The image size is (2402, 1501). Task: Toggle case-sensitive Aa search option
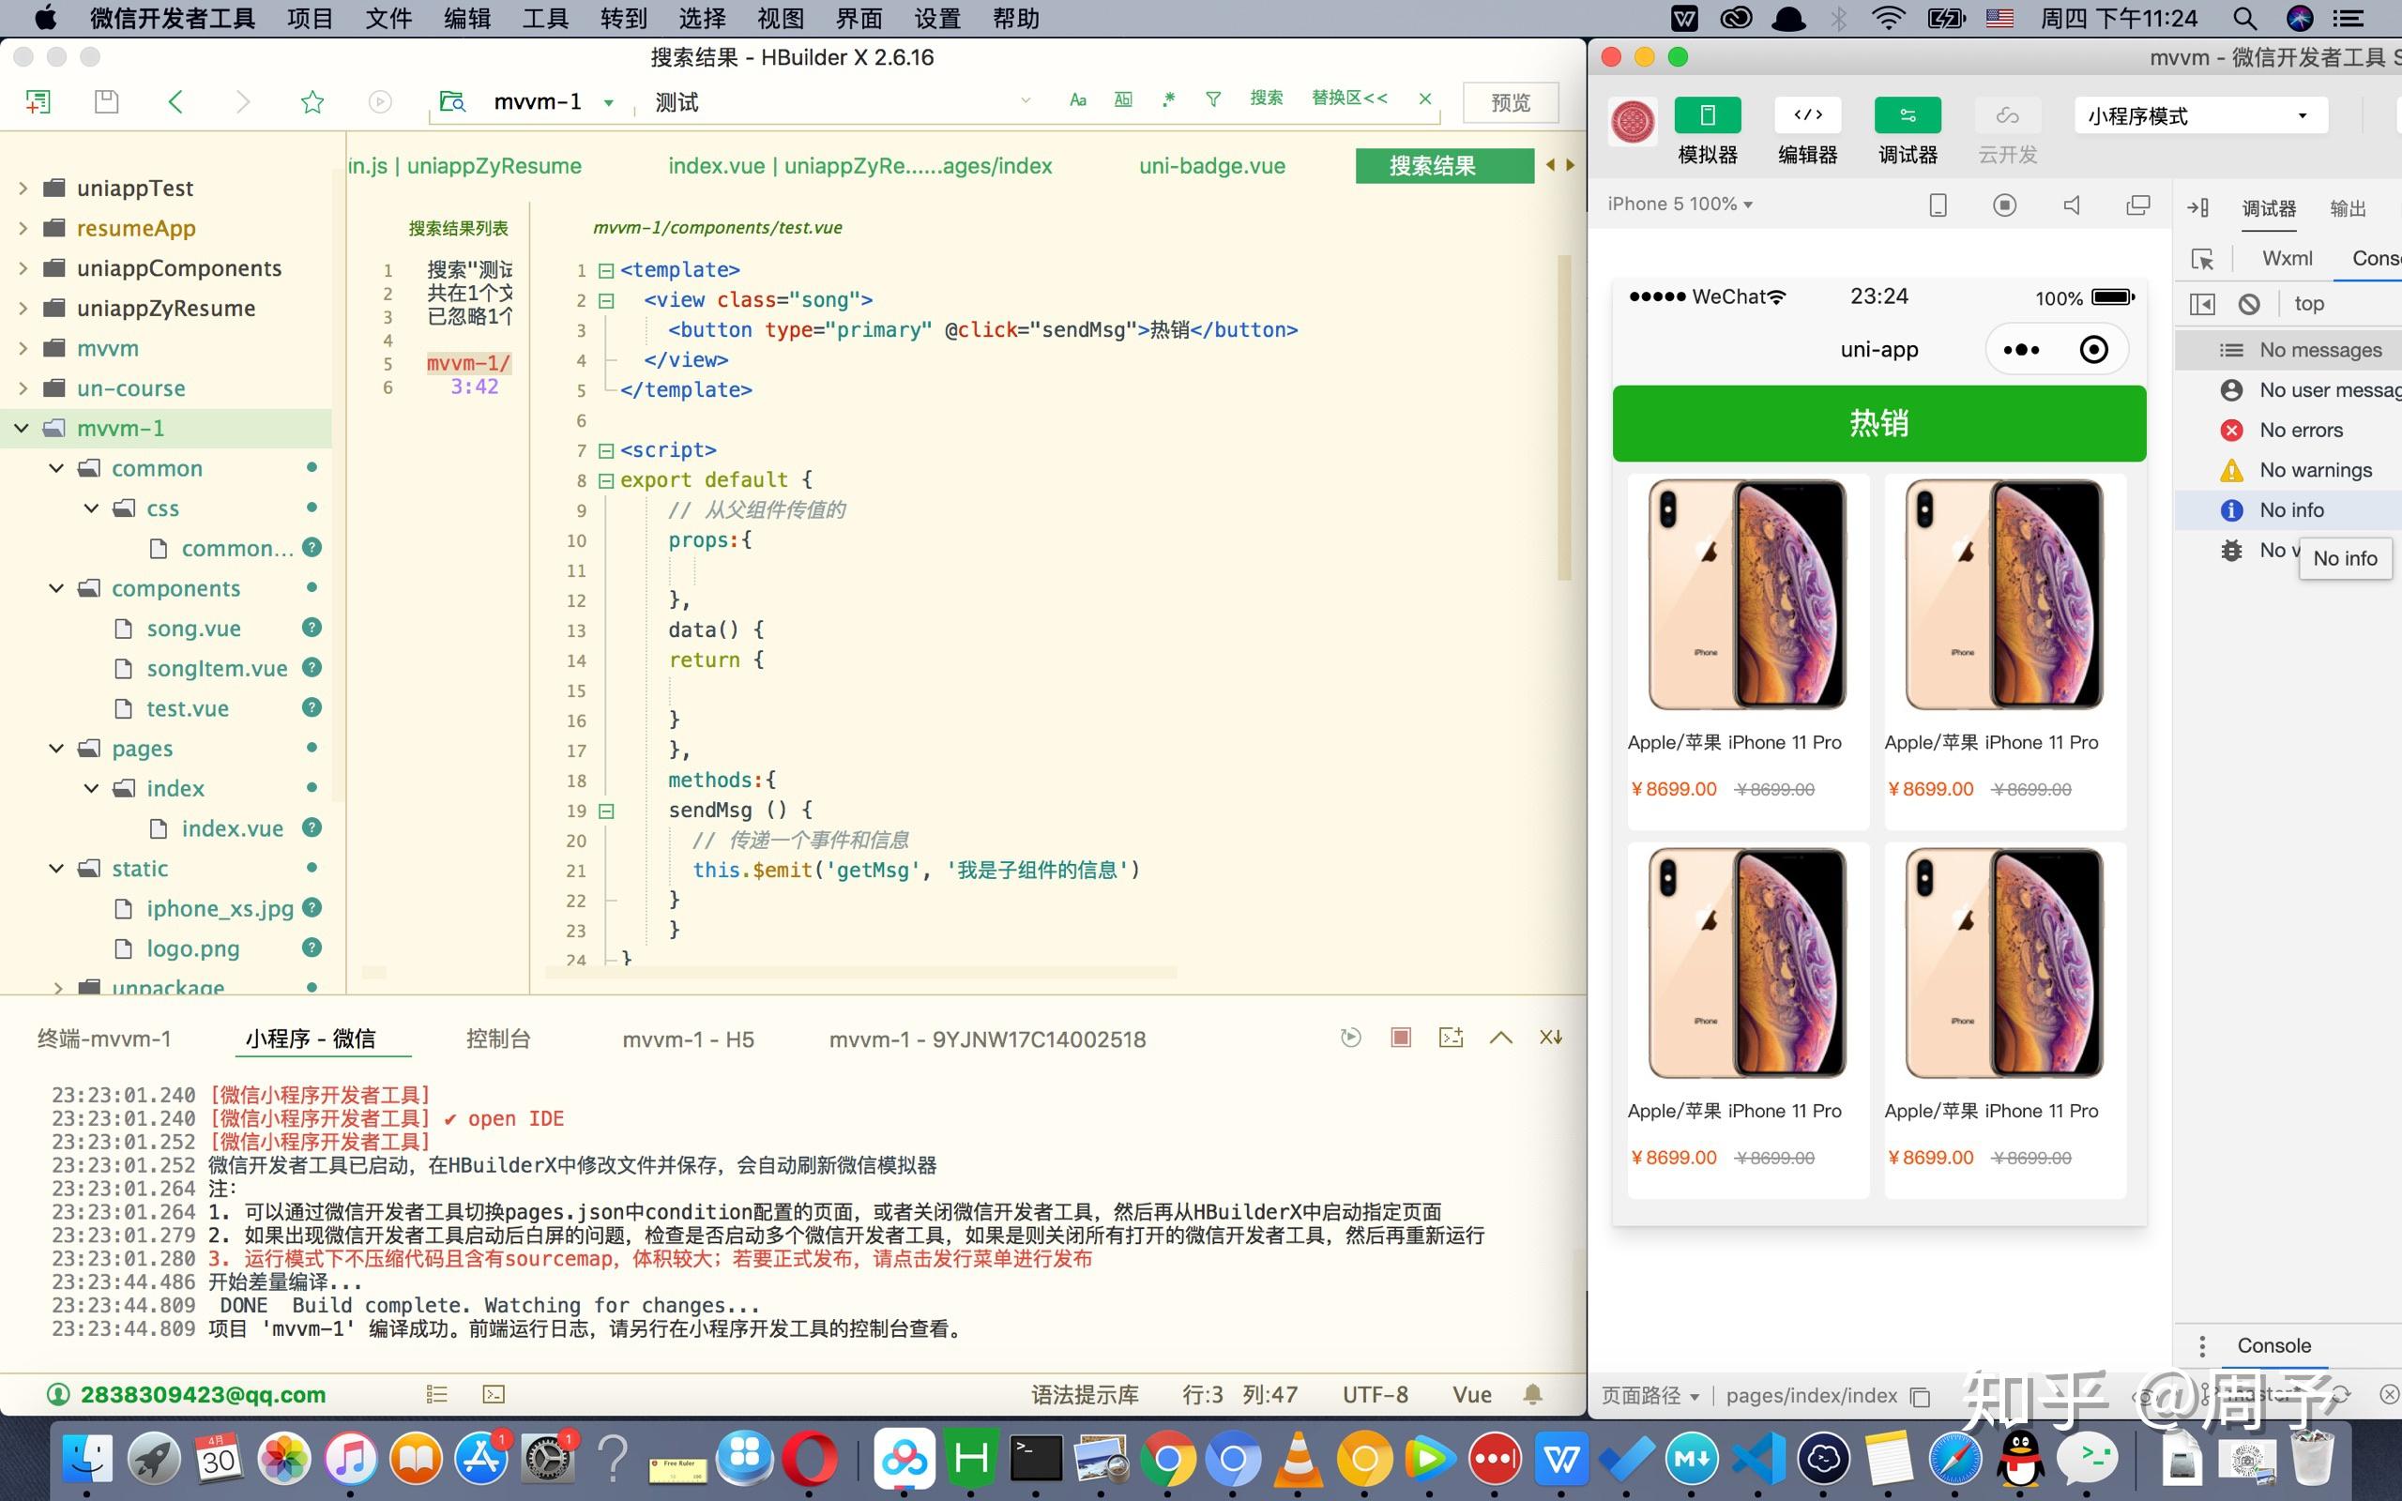(1078, 99)
